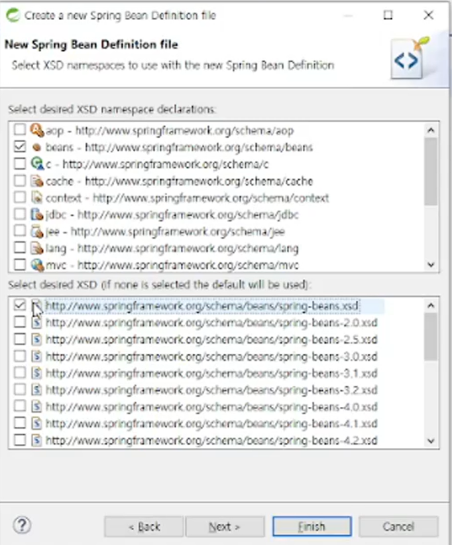Click the spring-beans-3.2.xsd file icon

pyautogui.click(x=36, y=390)
